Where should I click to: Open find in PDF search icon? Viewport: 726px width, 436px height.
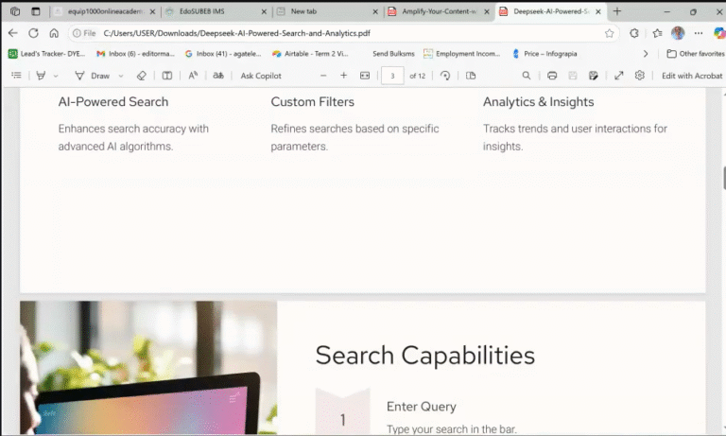coord(527,75)
